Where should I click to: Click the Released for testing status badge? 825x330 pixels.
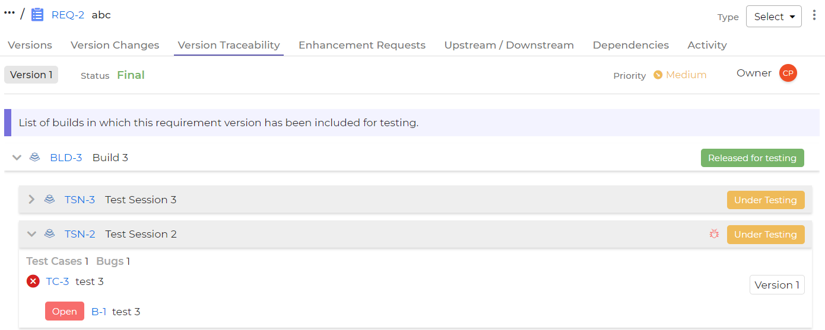[x=752, y=158]
